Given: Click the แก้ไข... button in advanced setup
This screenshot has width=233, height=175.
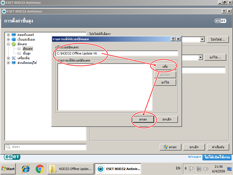Looking at the screenshot, I should click(215, 57).
